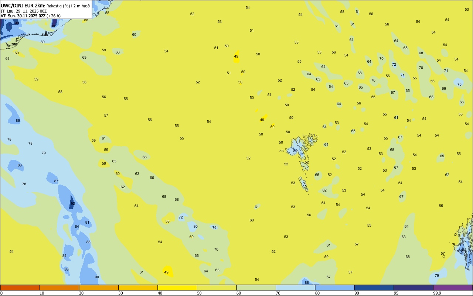Image resolution: width=473 pixels, height=296 pixels.
Task: Click the '95' legend tick label
Action: 397,293
